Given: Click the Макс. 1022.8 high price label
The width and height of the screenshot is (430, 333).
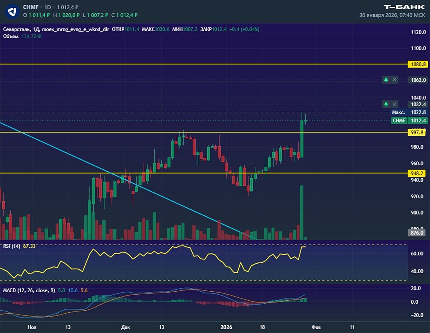Looking at the screenshot, I should 408,112.
